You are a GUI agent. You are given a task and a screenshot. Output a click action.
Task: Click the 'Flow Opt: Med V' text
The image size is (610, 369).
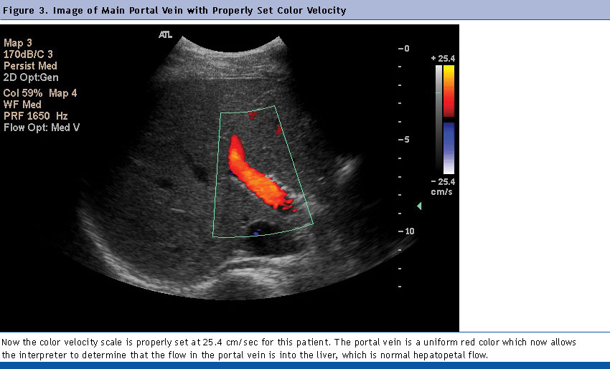(x=42, y=128)
